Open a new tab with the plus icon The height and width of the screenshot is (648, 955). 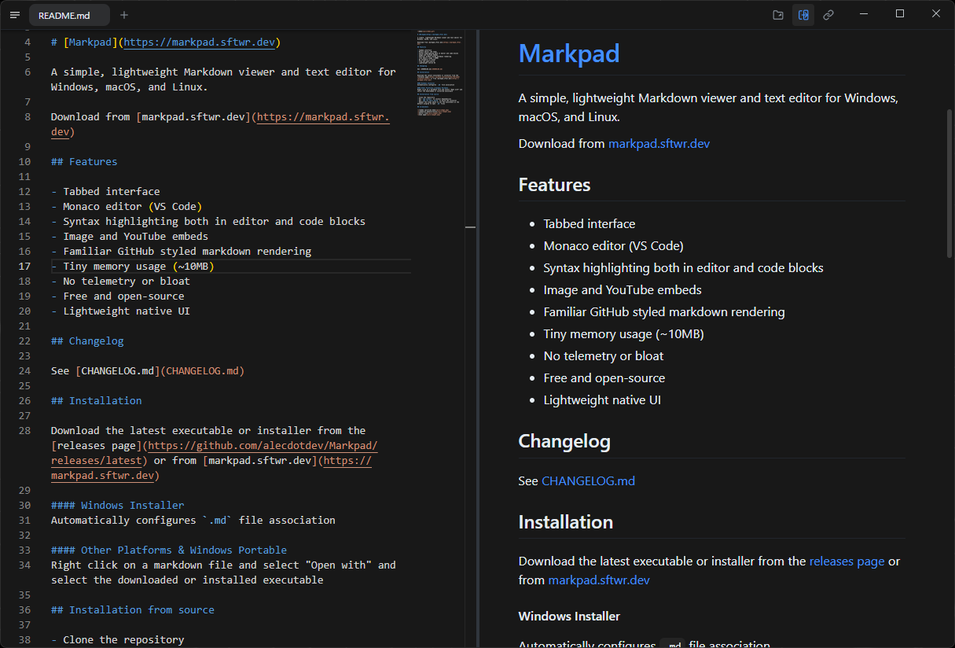coord(123,14)
